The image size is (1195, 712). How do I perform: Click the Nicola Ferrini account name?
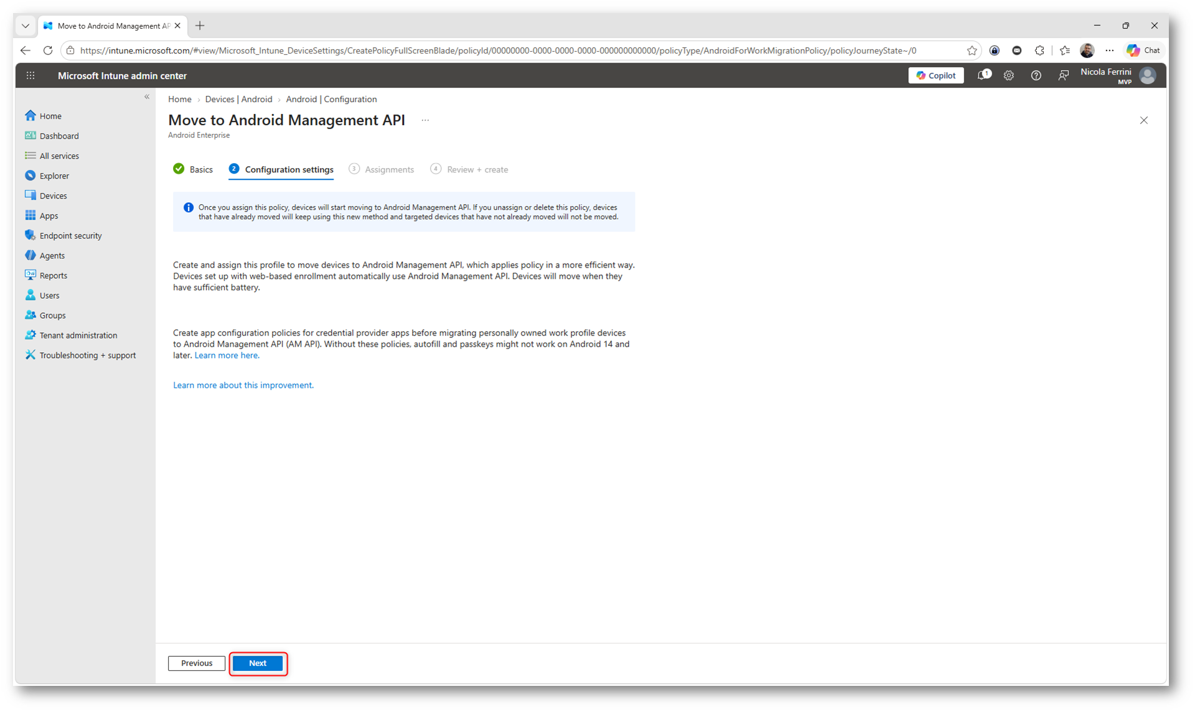[1106, 72]
